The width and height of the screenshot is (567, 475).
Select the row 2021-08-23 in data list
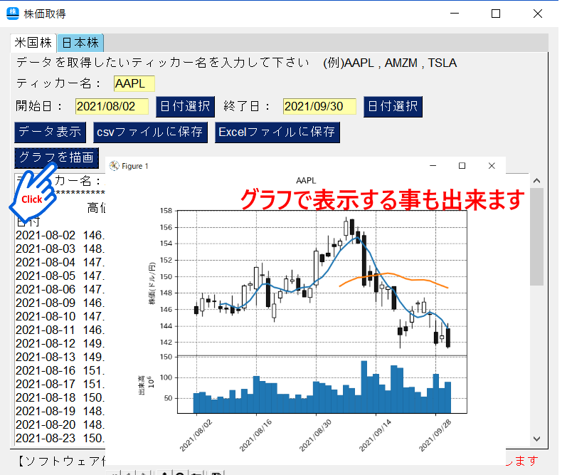pos(60,439)
